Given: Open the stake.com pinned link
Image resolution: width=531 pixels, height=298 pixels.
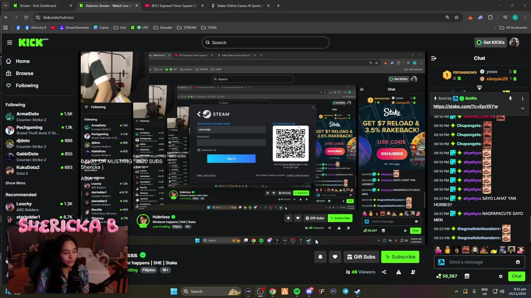Looking at the screenshot, I should pos(465,106).
